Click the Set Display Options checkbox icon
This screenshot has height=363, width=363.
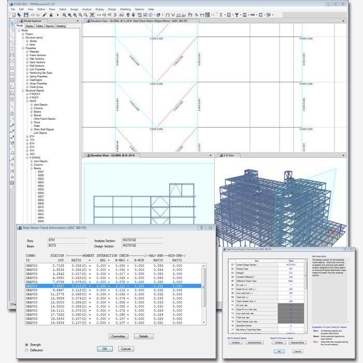coord(145,15)
